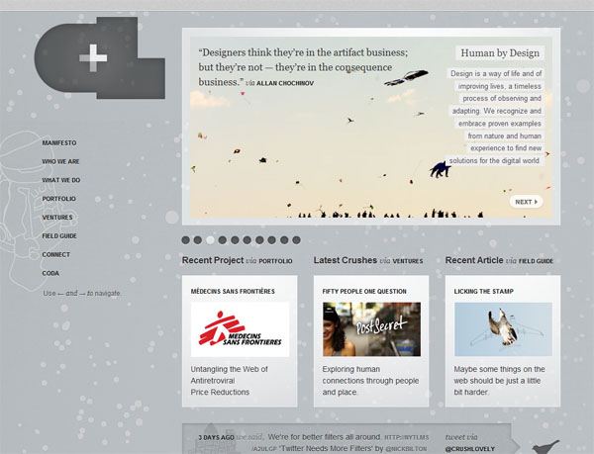Select the highlighted third slideshow dot
The height and width of the screenshot is (454, 594).
pyautogui.click(x=210, y=240)
